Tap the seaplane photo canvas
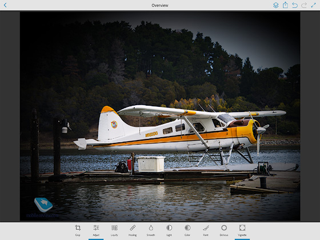Image resolution: width=320 pixels, height=240 pixels. [160, 116]
